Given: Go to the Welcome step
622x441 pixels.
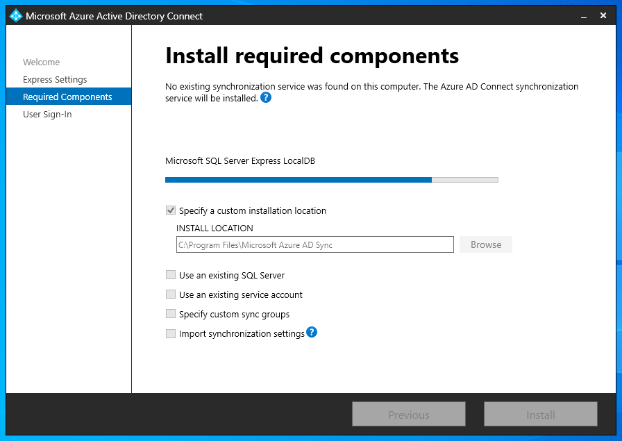Looking at the screenshot, I should point(41,63).
